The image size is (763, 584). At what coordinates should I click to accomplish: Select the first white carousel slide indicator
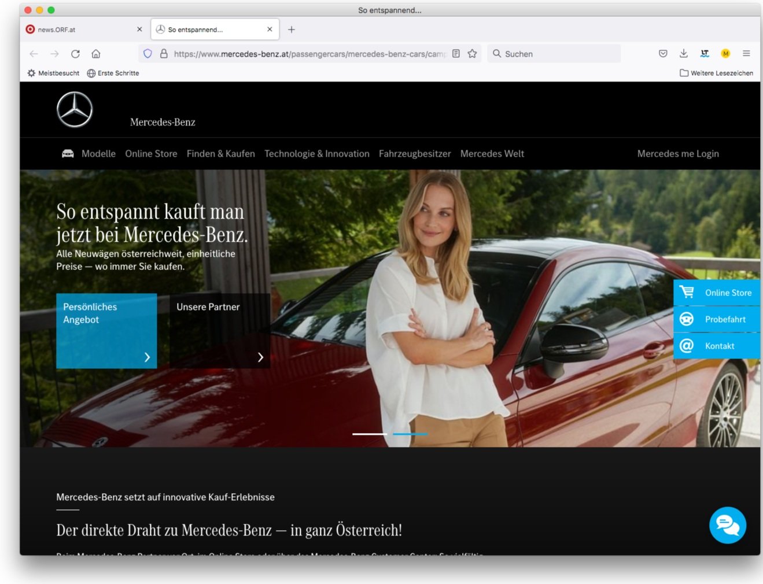pyautogui.click(x=370, y=434)
